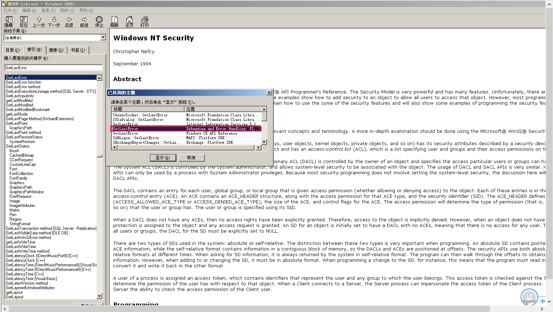This screenshot has height=312, width=553.
Task: Click the Hide (隐藏) toolbar icon
Action: 9,21
